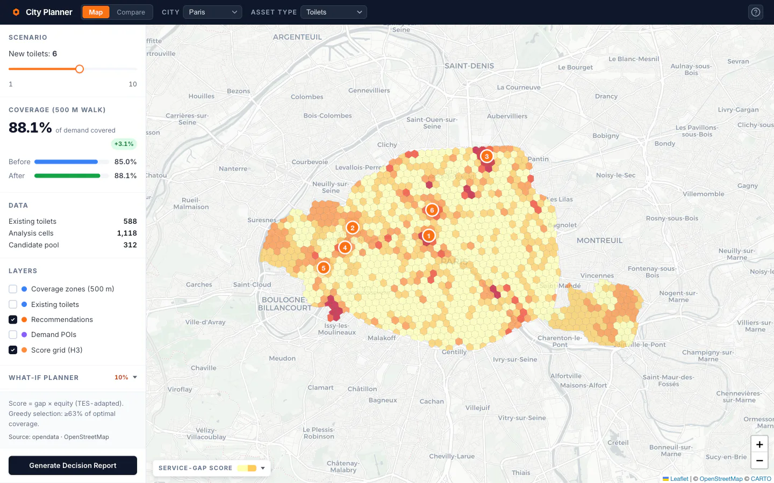The width and height of the screenshot is (774, 483).
Task: Click the Service-Gap Score color swatch
Action: (x=247, y=468)
